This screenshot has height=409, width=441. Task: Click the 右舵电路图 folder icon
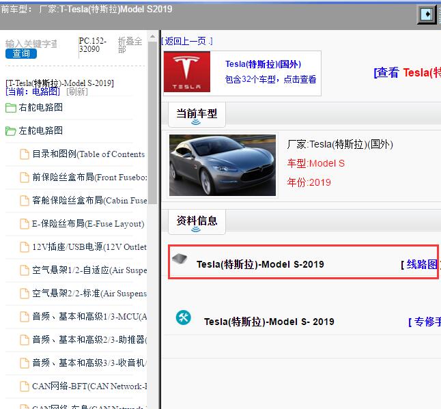coord(11,108)
